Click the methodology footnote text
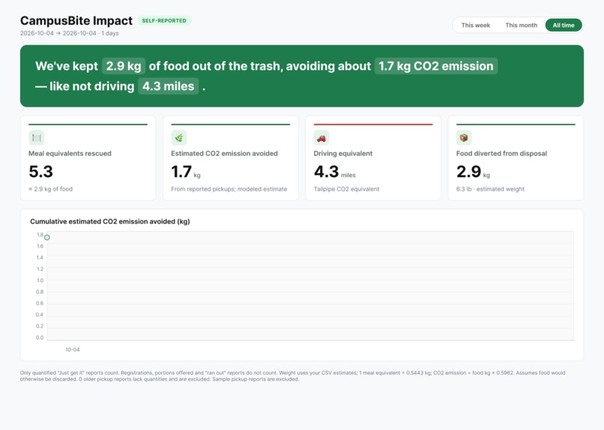Screen dimensions: 604x430 (293, 376)
